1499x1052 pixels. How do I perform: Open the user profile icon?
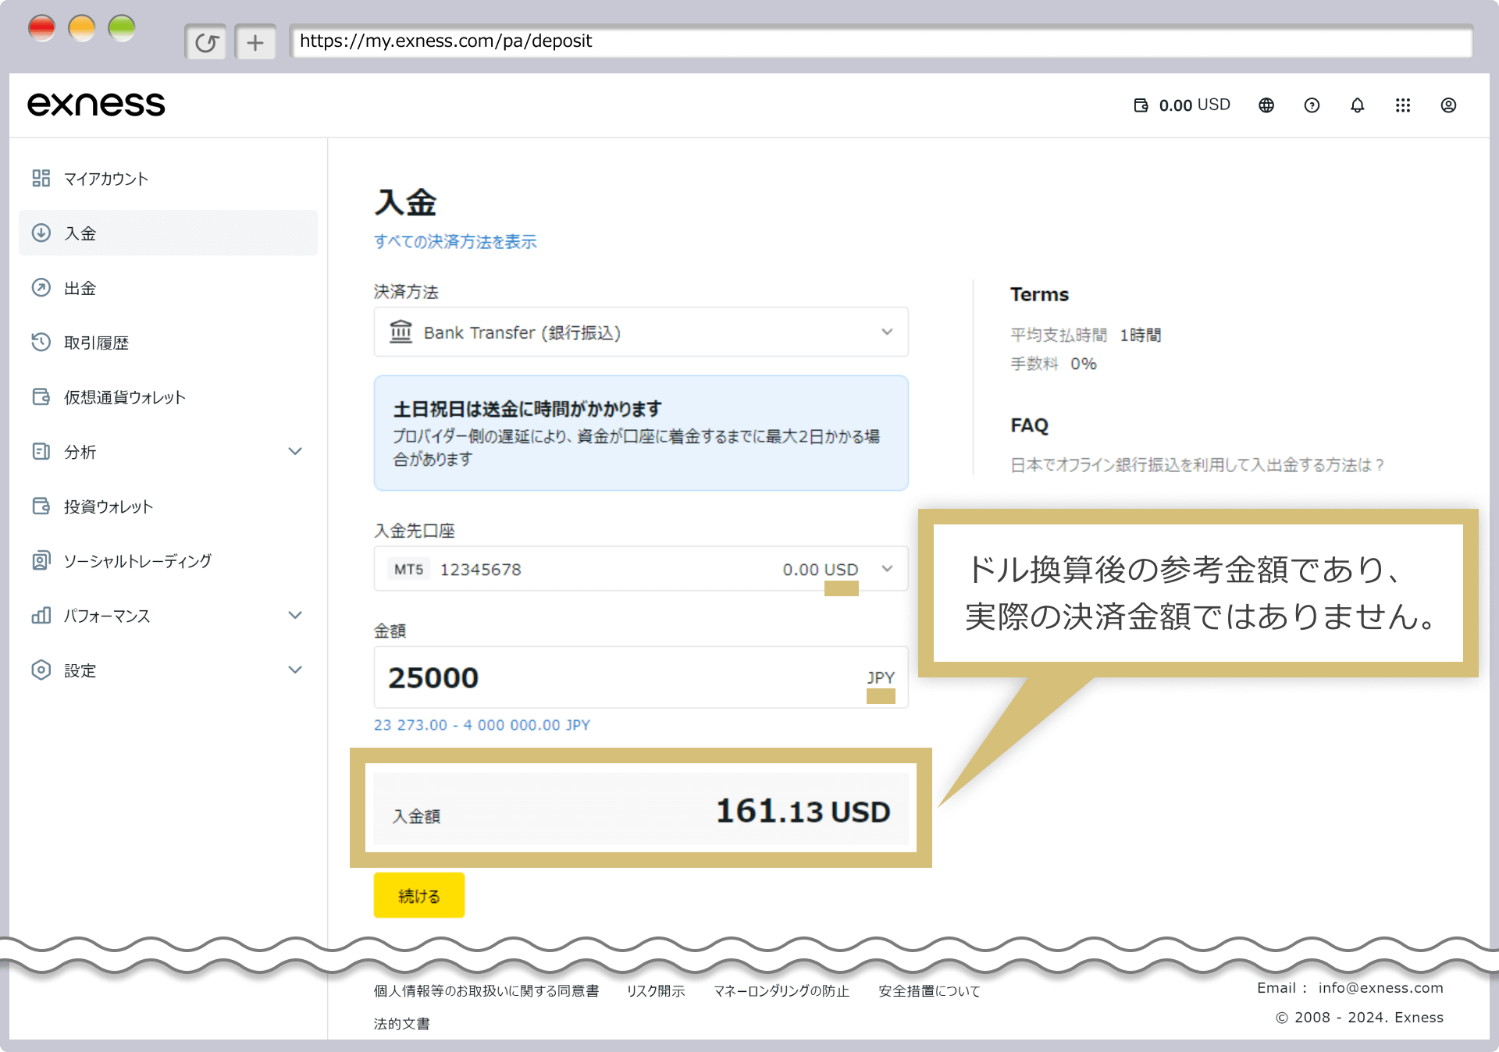pyautogui.click(x=1448, y=105)
